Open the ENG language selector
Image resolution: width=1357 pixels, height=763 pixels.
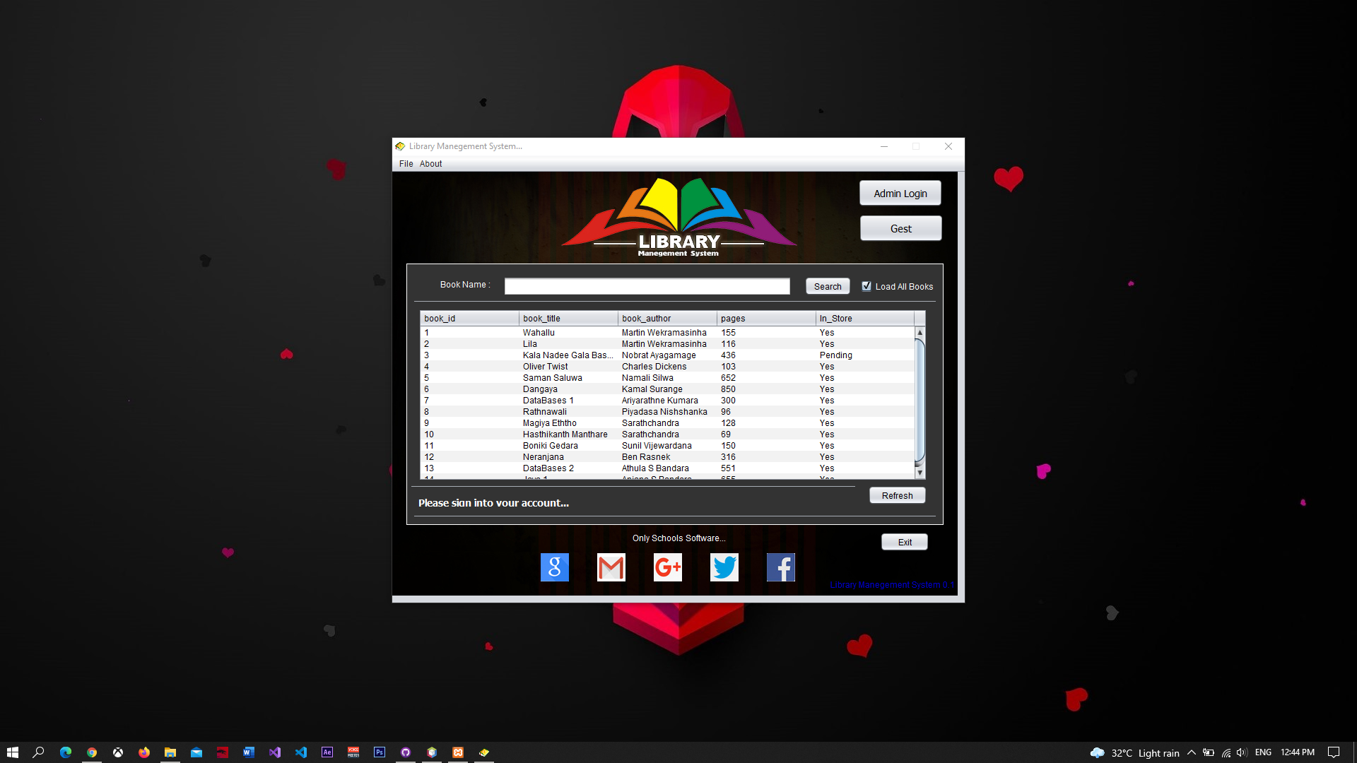pos(1263,752)
